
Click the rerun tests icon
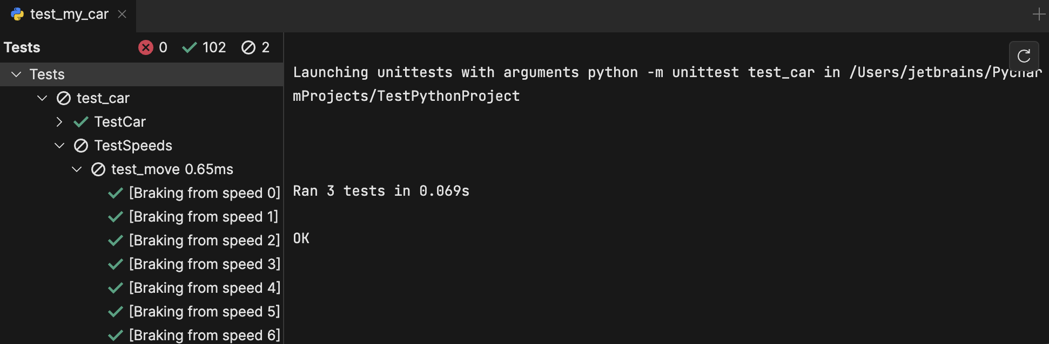1024,56
